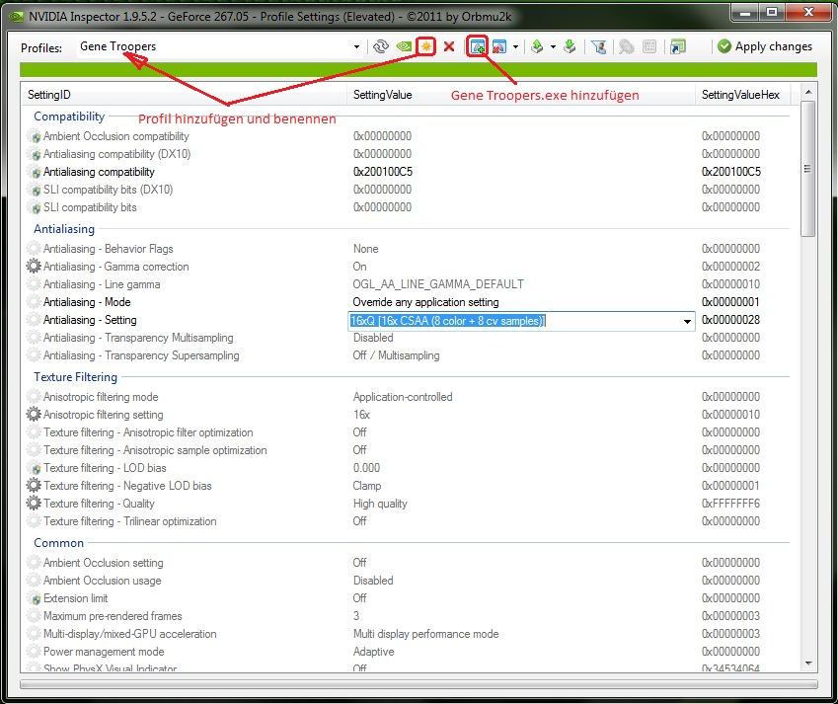Viewport: 838px width, 704px height.
Task: Click the vertical scrollbar thumb in settings list
Action: tap(807, 169)
